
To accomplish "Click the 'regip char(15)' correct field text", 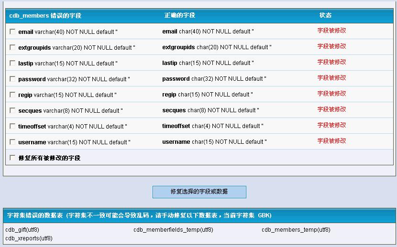I will click(208, 95).
